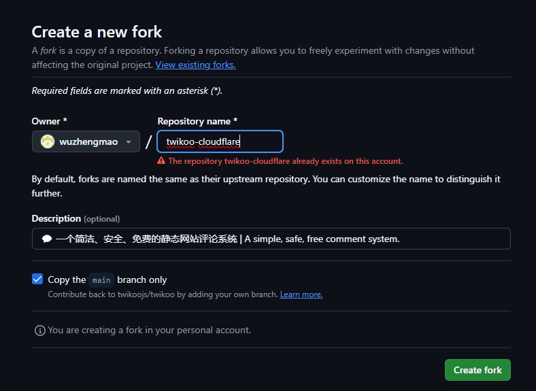
Task: Open the View existing forks link
Action: pyautogui.click(x=195, y=65)
